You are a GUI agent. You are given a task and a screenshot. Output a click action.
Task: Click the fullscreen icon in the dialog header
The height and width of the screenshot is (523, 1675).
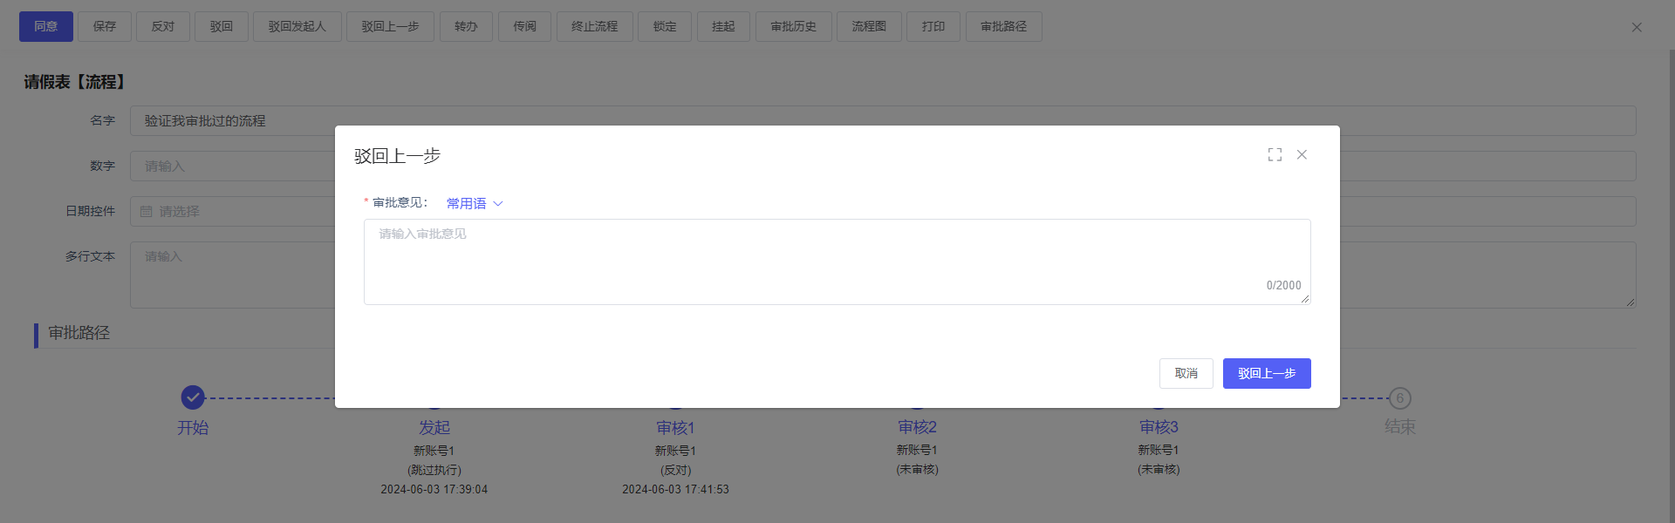tap(1275, 154)
